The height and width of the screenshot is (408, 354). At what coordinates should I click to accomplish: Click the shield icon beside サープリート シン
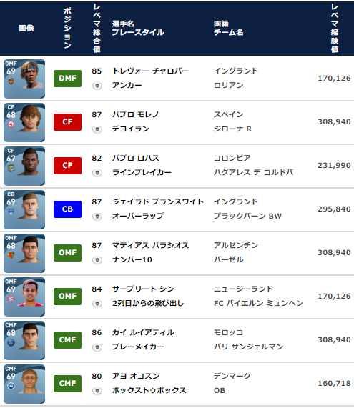pos(97,304)
